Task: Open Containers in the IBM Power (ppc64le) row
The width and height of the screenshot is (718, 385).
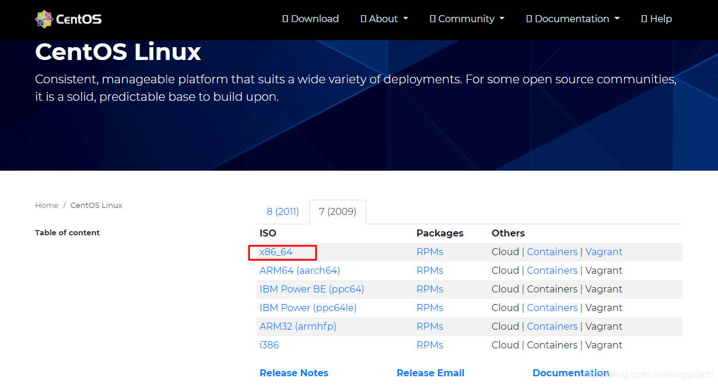Action: (x=552, y=308)
